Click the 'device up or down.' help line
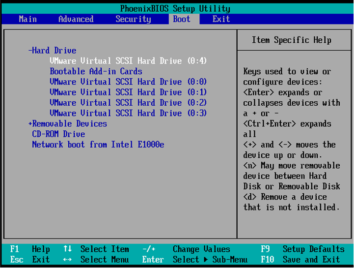Screen dimensions: 354x268 click(283, 155)
